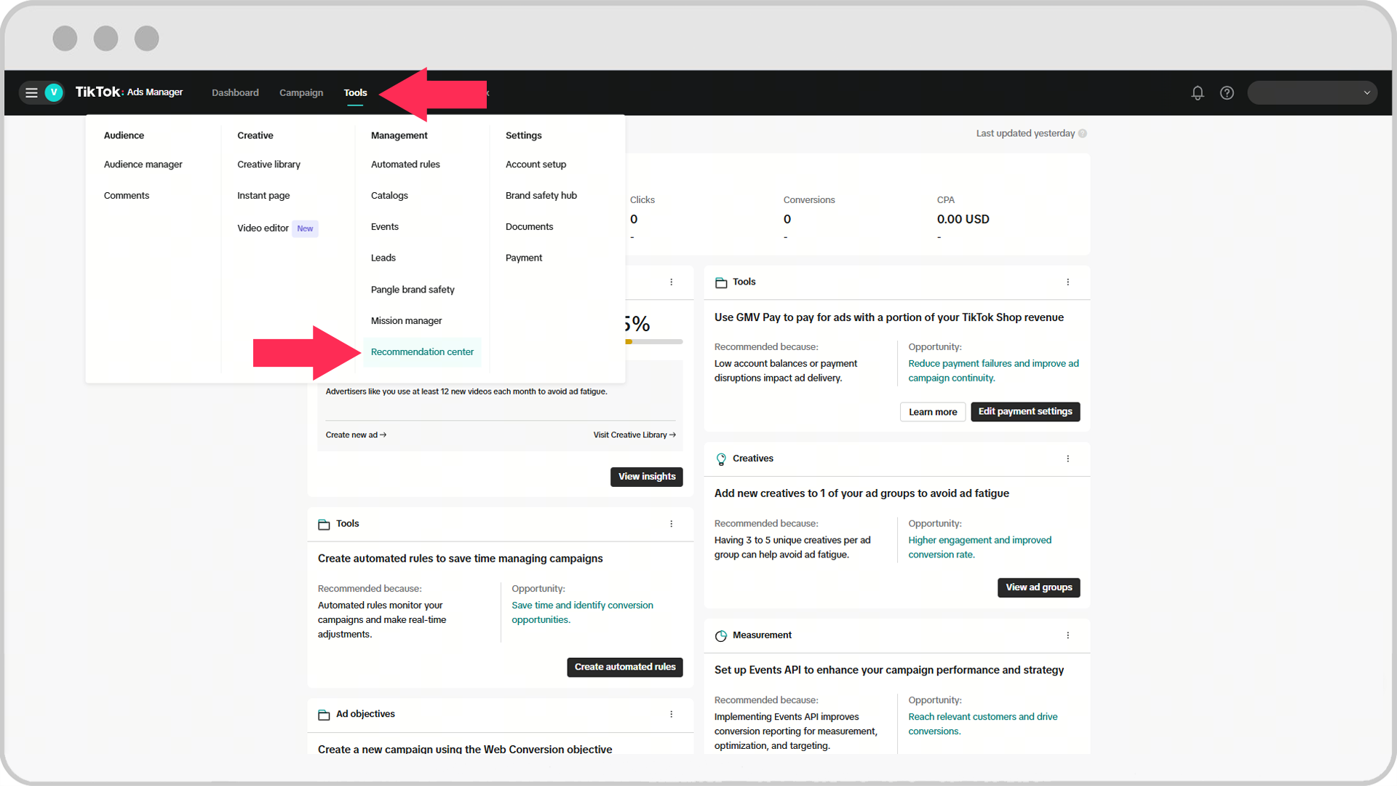This screenshot has height=786, width=1397.
Task: Click the folder icon next to Ad objectives
Action: [x=324, y=715]
